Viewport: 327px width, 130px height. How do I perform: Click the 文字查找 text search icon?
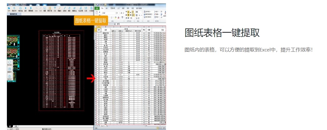91,9
